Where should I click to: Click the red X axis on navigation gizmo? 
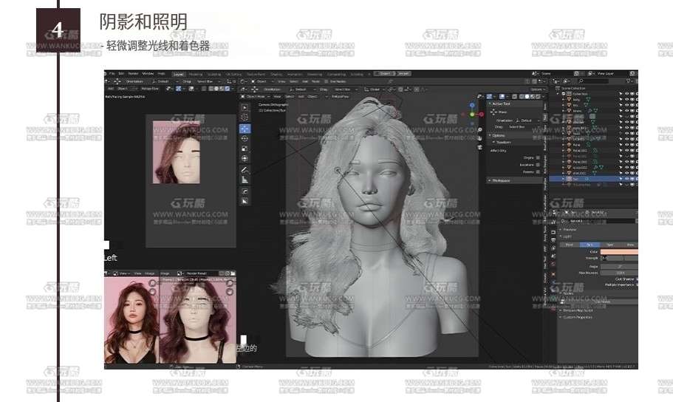coord(481,115)
